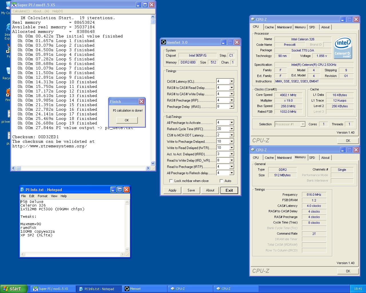Image resolution: width=366 pixels, height=293 pixels.
Task: Click the Core Speed 4902.1 MHz field
Action: [x=288, y=95]
